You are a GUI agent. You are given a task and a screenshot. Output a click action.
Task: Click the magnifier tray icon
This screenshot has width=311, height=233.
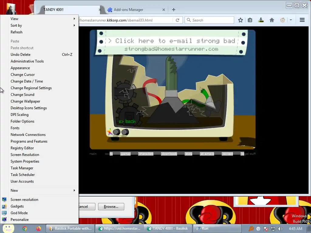[251, 229]
